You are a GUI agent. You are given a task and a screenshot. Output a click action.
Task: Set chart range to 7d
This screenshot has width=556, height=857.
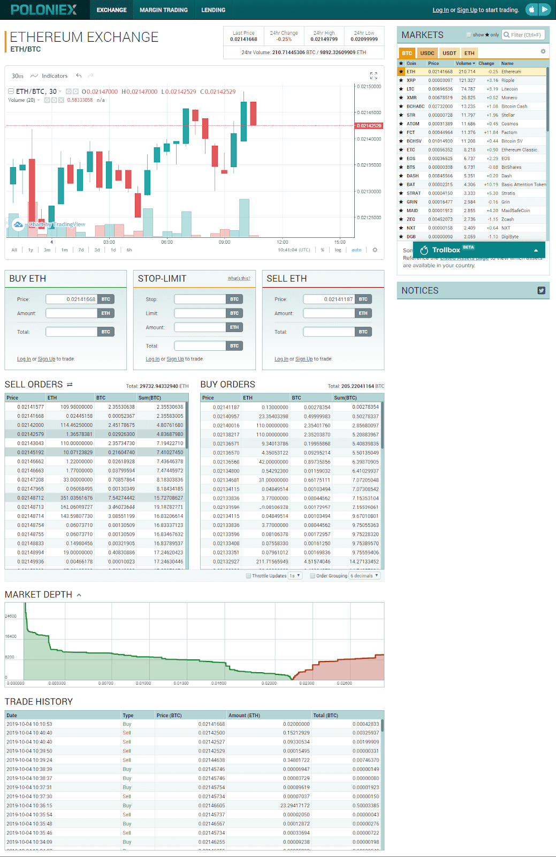pyautogui.click(x=81, y=250)
